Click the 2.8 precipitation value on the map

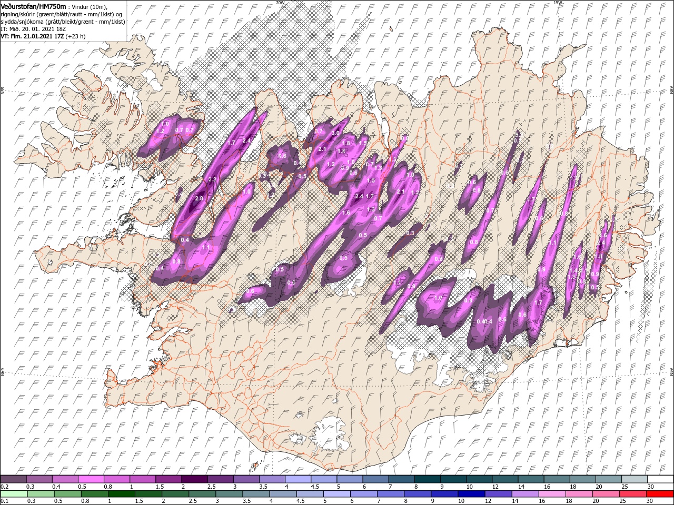click(x=199, y=198)
